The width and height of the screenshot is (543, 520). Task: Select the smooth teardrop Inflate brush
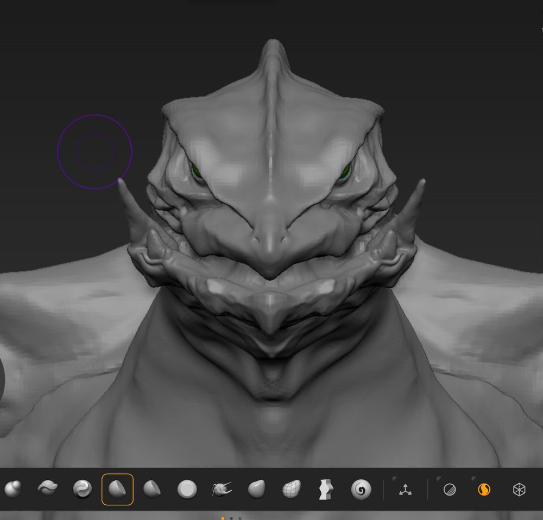point(257,489)
